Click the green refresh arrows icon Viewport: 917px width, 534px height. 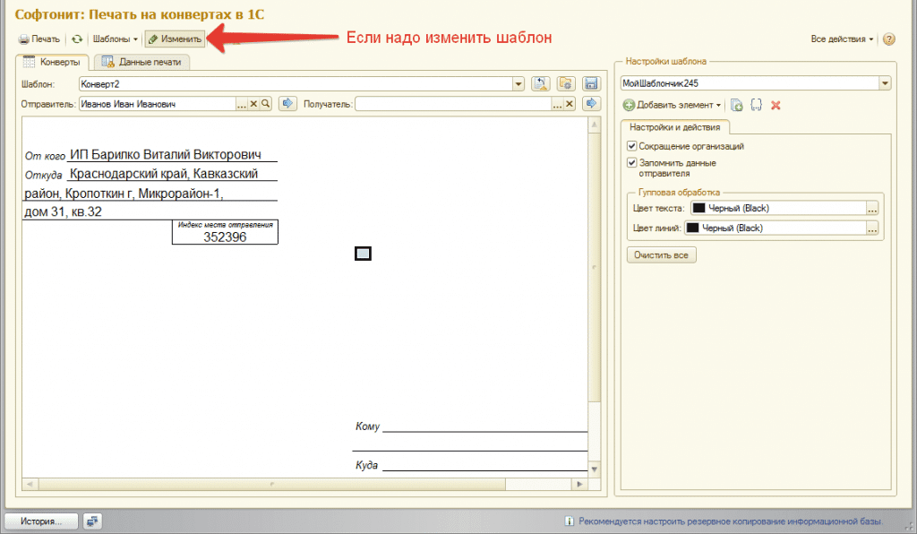tap(77, 39)
